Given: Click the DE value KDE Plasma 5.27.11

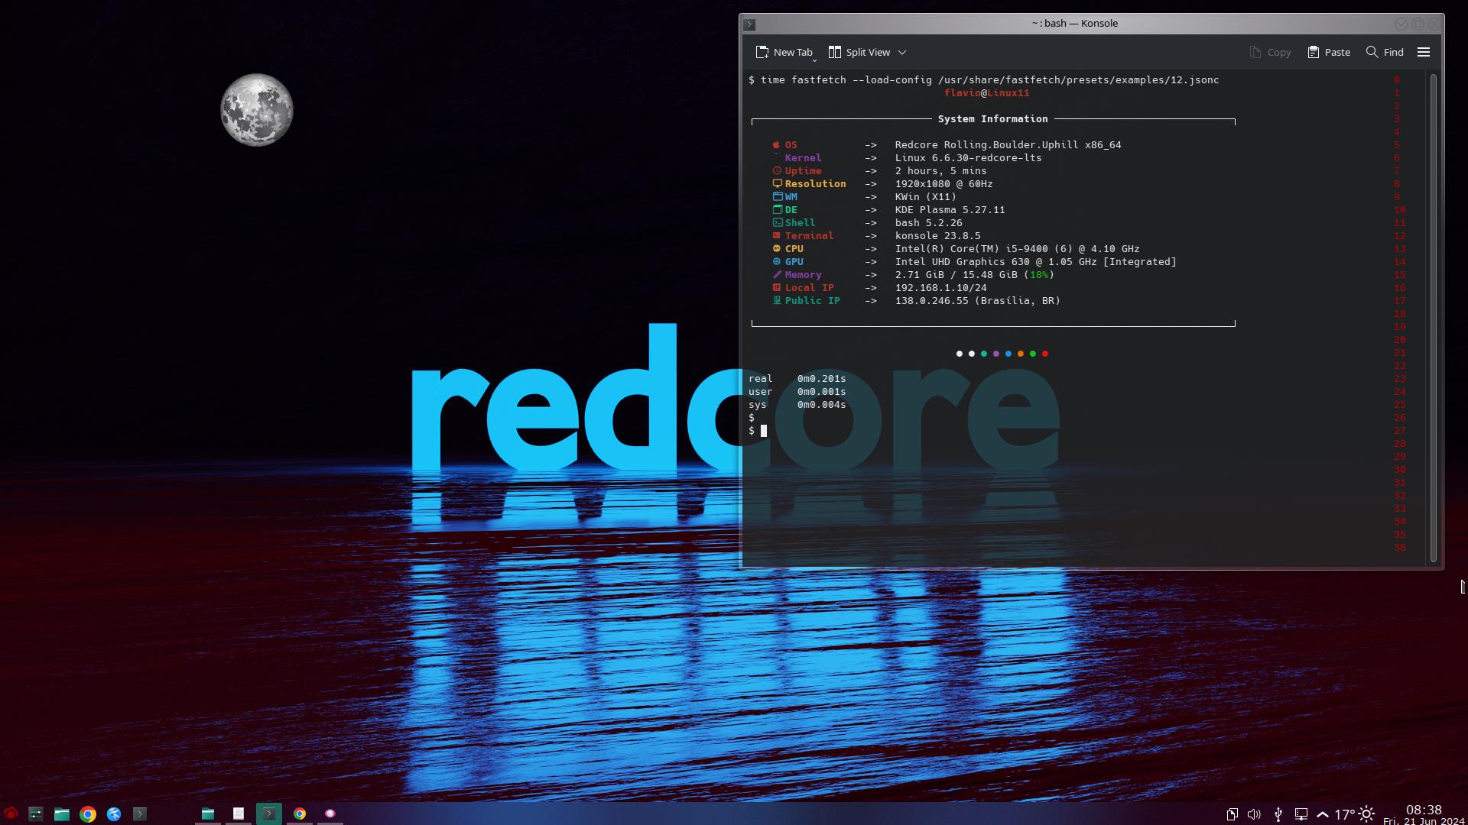Looking at the screenshot, I should click(x=950, y=210).
